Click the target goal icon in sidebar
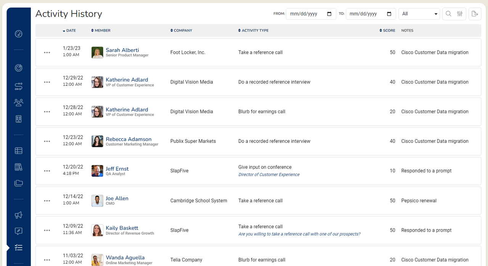488x266 pixels. pos(19,68)
